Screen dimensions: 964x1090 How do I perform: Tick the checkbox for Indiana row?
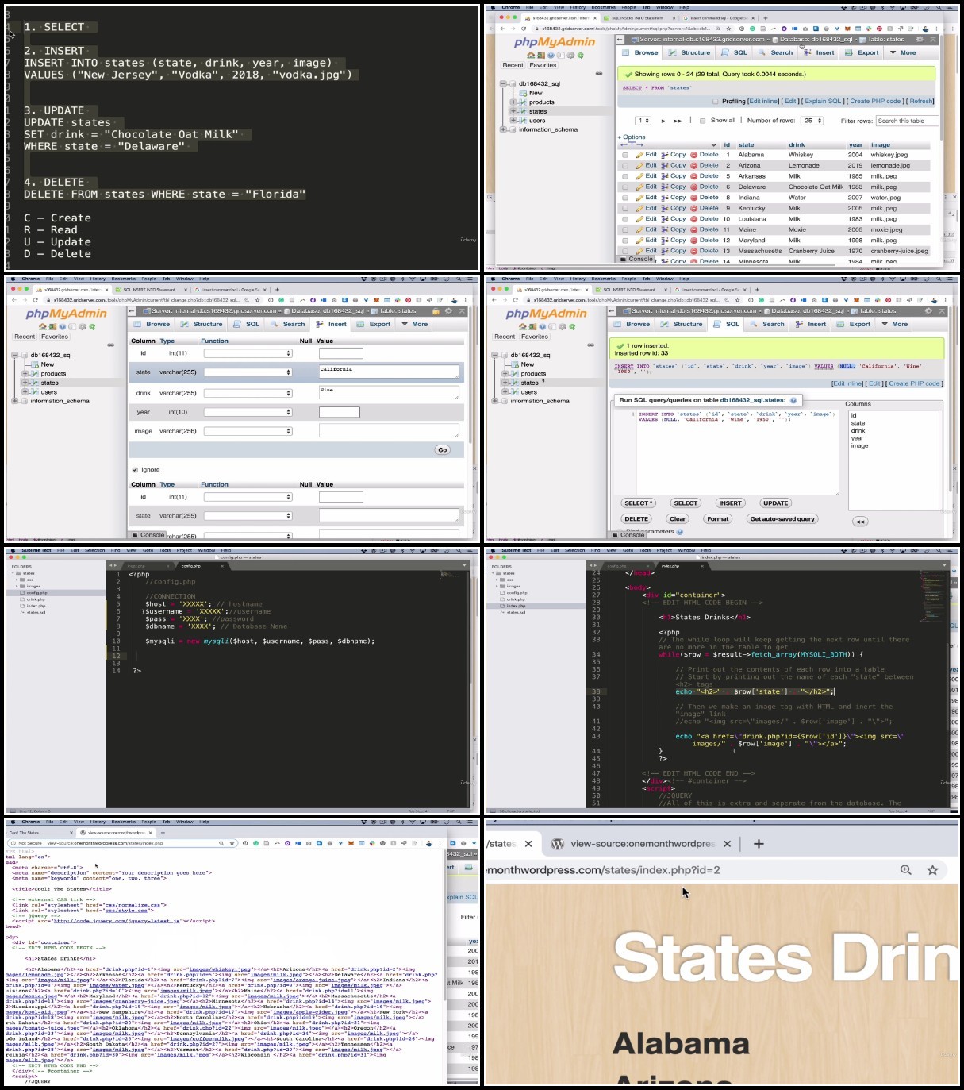625,198
